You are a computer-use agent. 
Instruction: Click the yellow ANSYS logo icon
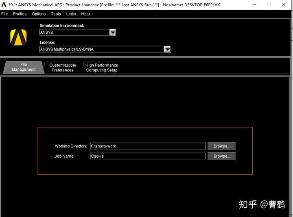pyautogui.click(x=18, y=37)
